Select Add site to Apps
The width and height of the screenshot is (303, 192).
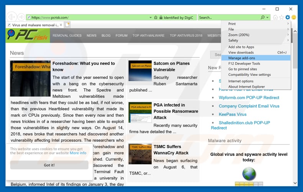click(256, 47)
